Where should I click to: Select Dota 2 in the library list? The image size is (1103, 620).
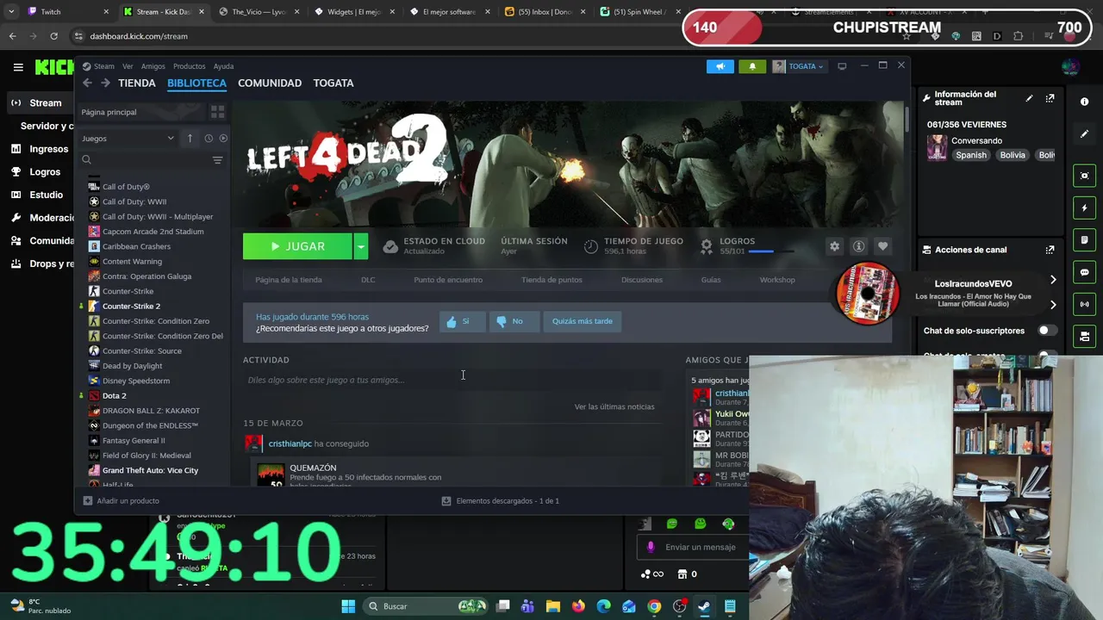(x=114, y=395)
